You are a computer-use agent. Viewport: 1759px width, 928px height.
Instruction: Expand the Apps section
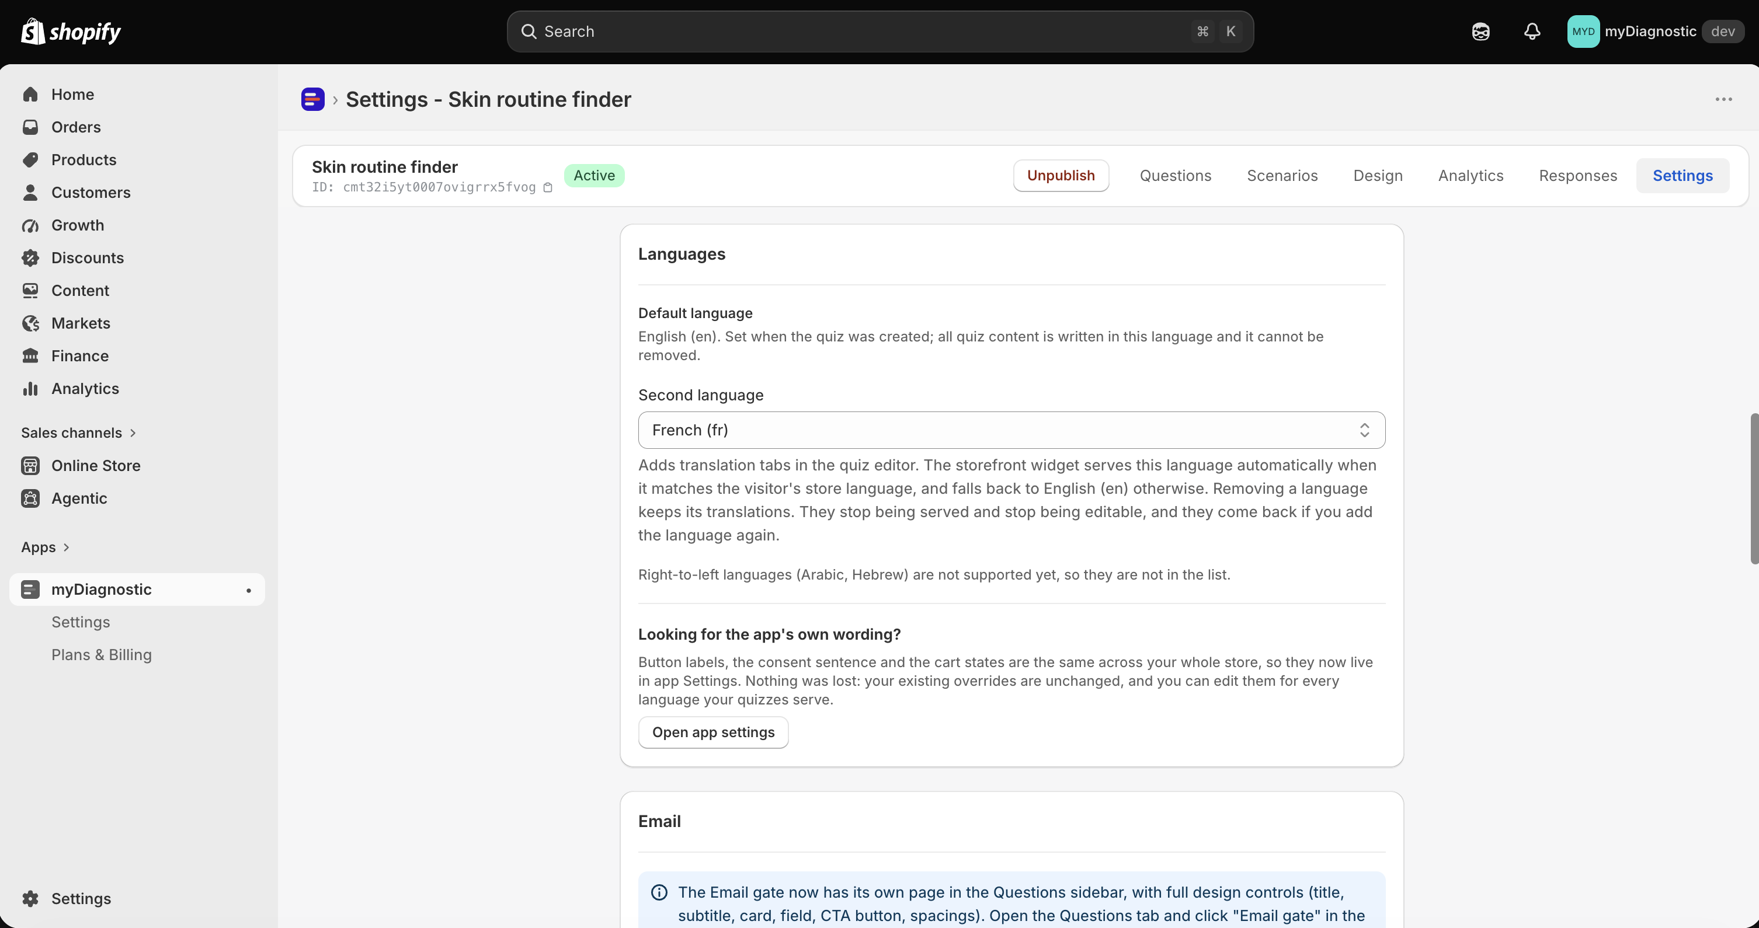45,547
